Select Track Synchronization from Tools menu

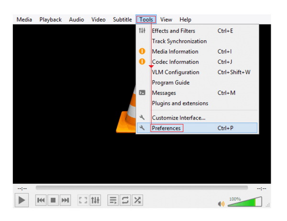coord(197,41)
